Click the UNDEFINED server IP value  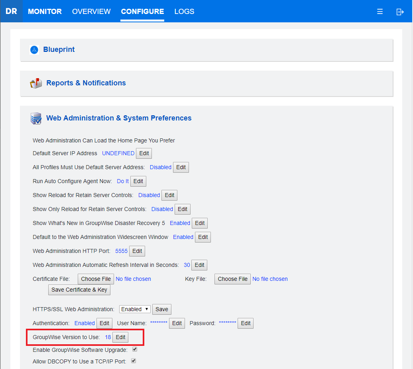(118, 154)
